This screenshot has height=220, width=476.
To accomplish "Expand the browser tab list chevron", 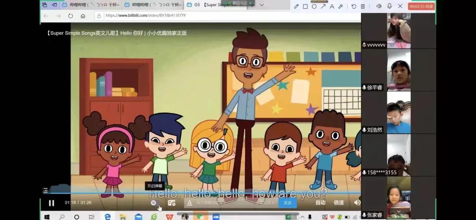I will pos(261,5).
